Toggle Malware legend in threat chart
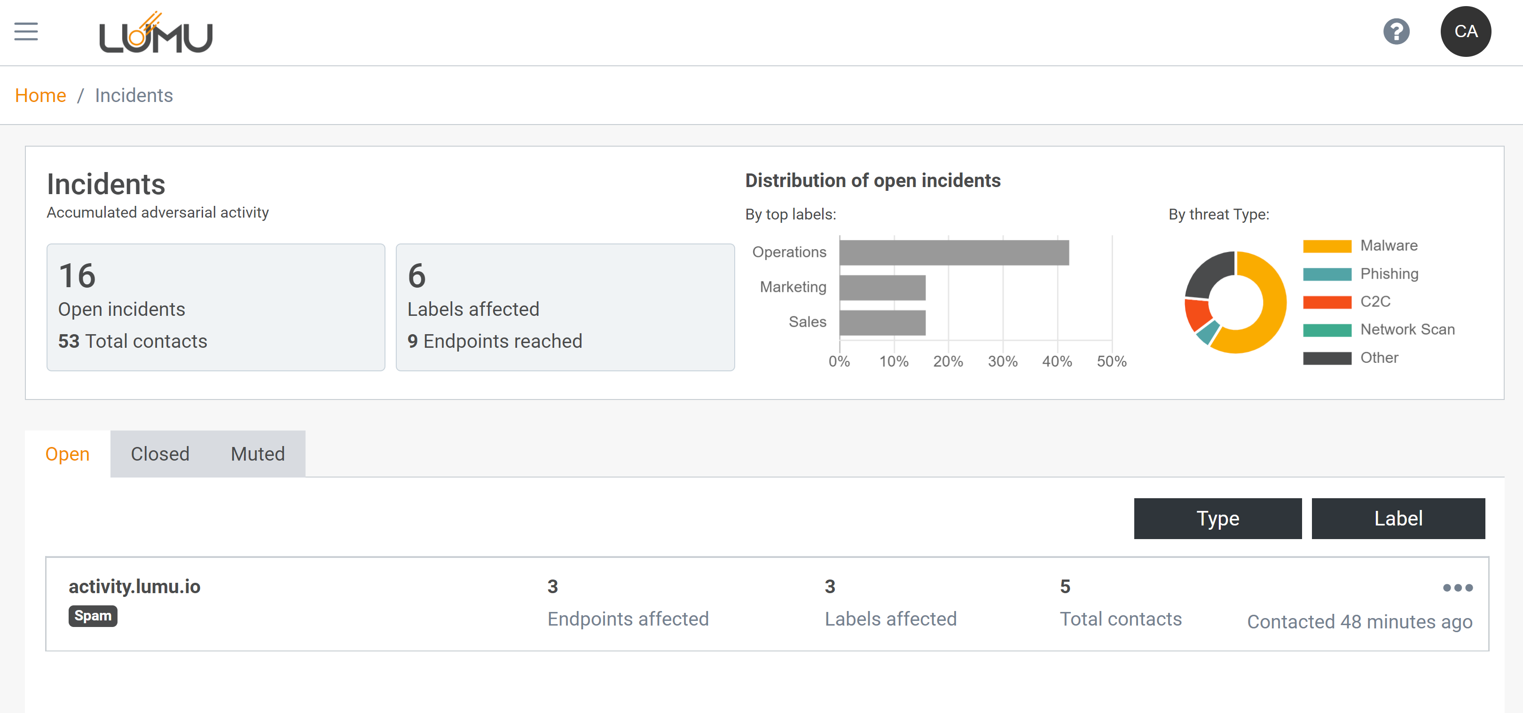The width and height of the screenshot is (1523, 713). point(1327,246)
